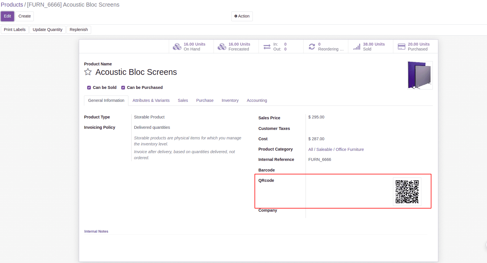Open the Sales tab
This screenshot has width=487, height=263.
pos(183,100)
